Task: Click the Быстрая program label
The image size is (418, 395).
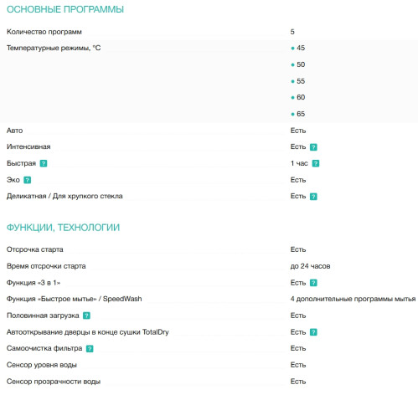Action: pos(21,163)
